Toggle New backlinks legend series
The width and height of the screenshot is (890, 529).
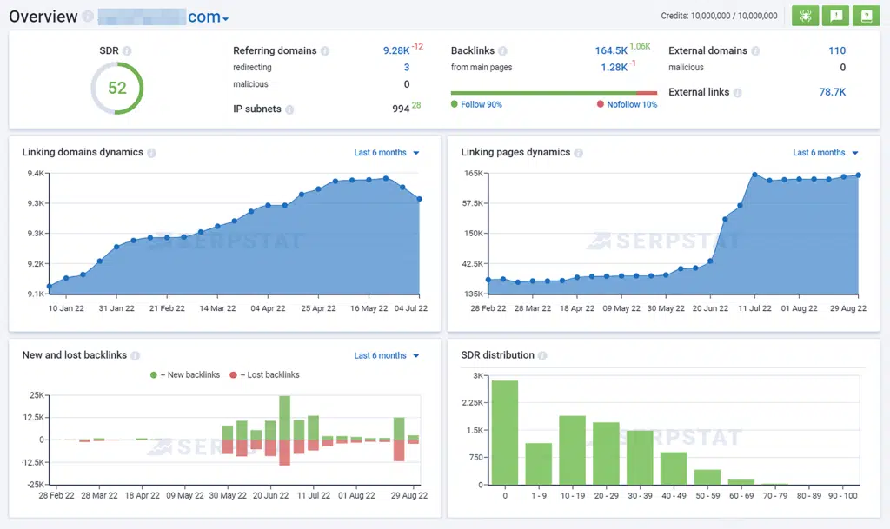184,375
